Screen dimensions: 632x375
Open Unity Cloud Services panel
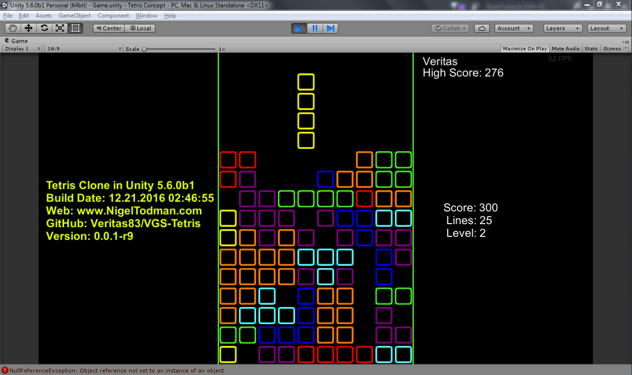(481, 28)
